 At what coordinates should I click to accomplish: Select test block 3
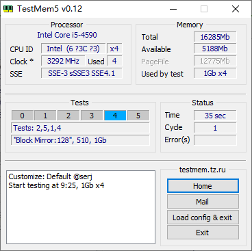[x=92, y=116]
